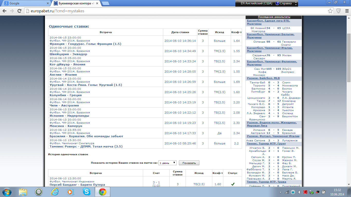Screen dimensions: 351x197
Task: Open the Chrome hamburger menu
Action: pos(346,11)
